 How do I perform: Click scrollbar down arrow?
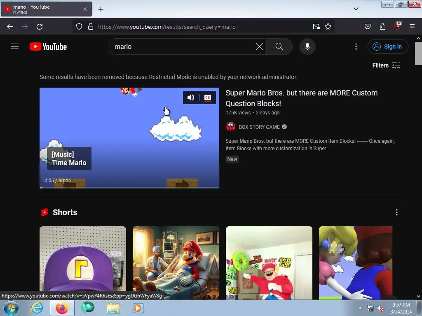[x=418, y=296]
